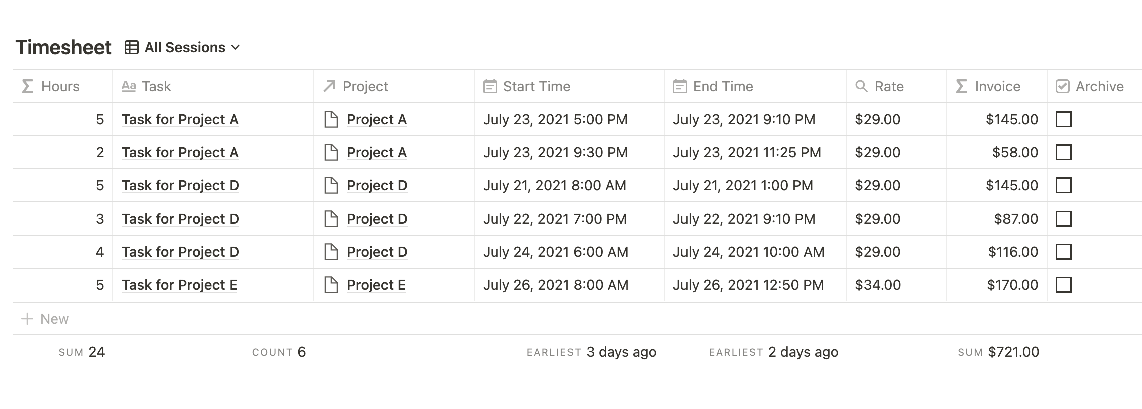Click the sigma icon in Invoice header
Screen dimensions: 1142x409
pyautogui.click(x=961, y=86)
